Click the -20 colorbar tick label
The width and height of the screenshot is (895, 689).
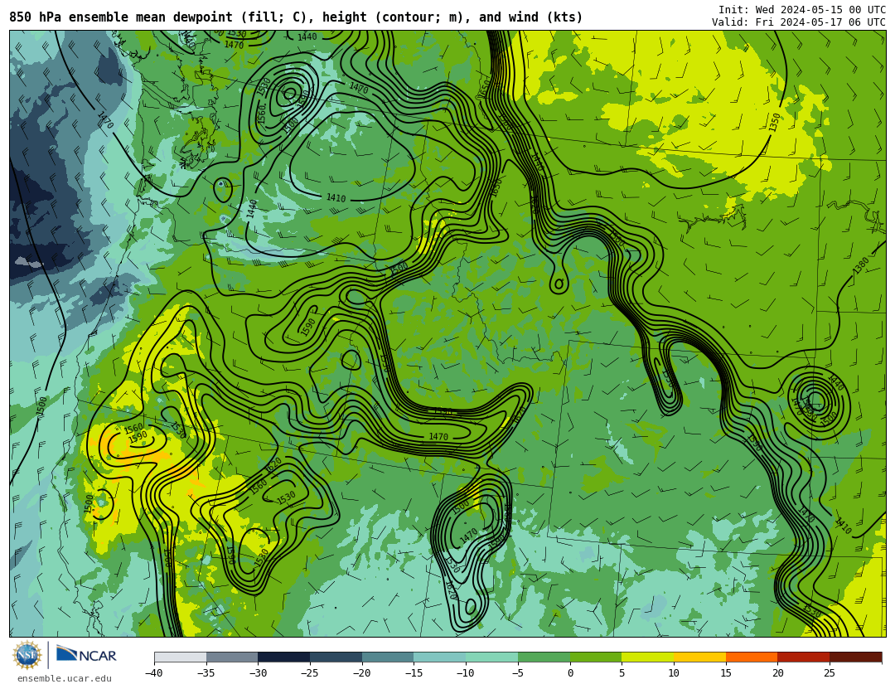[x=361, y=673]
